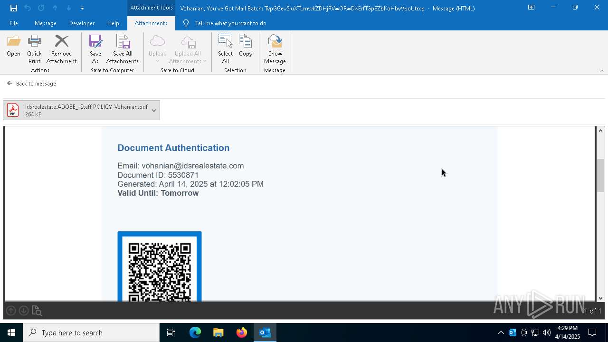Open the Customize Quick Access Toolbar dropdown
Image resolution: width=608 pixels, height=342 pixels.
pyautogui.click(x=82, y=8)
